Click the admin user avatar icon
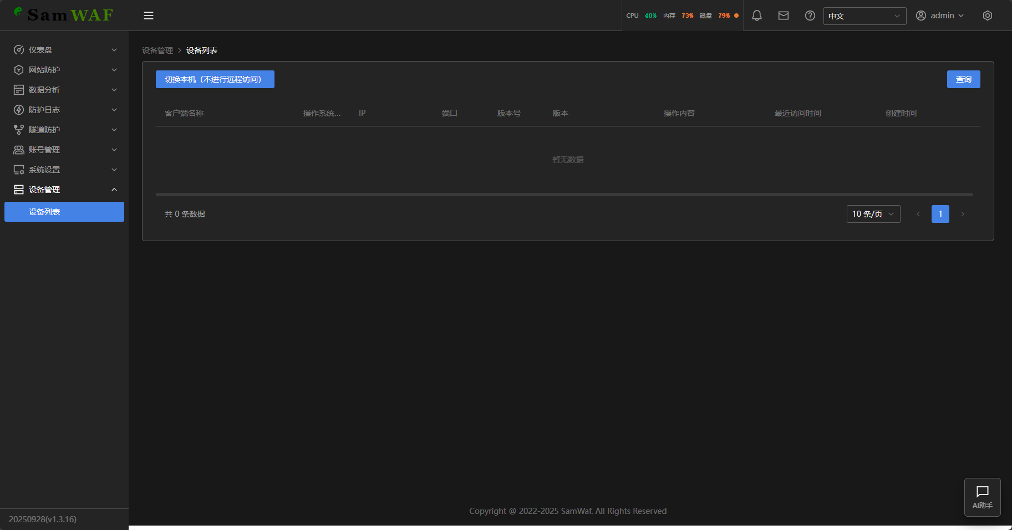 (x=921, y=16)
